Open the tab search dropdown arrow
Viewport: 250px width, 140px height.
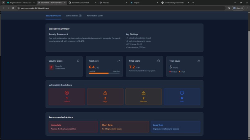click(x=3, y=2)
